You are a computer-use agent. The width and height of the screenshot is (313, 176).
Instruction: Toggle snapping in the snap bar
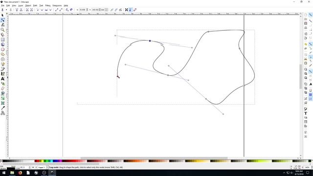click(311, 15)
